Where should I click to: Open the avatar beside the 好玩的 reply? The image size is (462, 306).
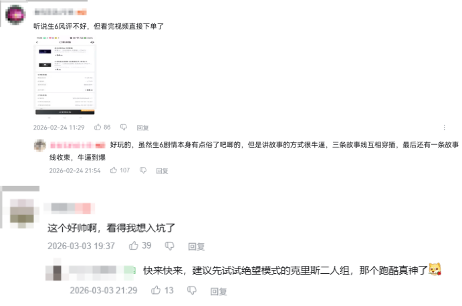(40, 145)
